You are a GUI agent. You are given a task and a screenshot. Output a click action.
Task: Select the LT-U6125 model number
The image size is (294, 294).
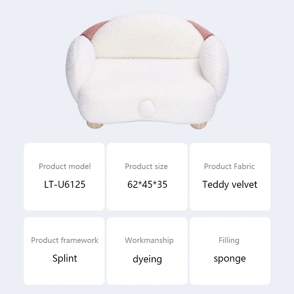65,184
